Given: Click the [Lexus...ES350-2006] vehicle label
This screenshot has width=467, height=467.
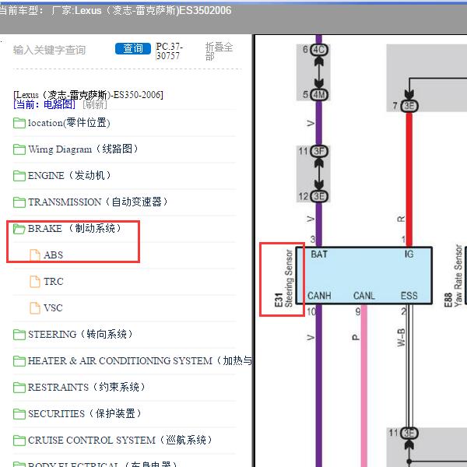Looking at the screenshot, I should click(x=88, y=95).
